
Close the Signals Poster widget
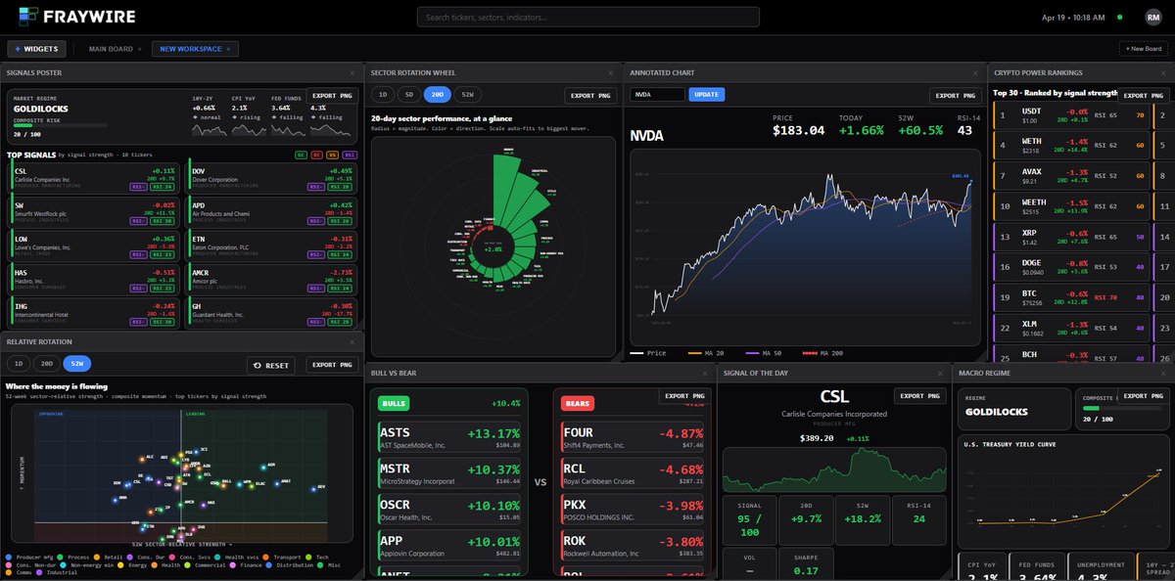pos(352,72)
